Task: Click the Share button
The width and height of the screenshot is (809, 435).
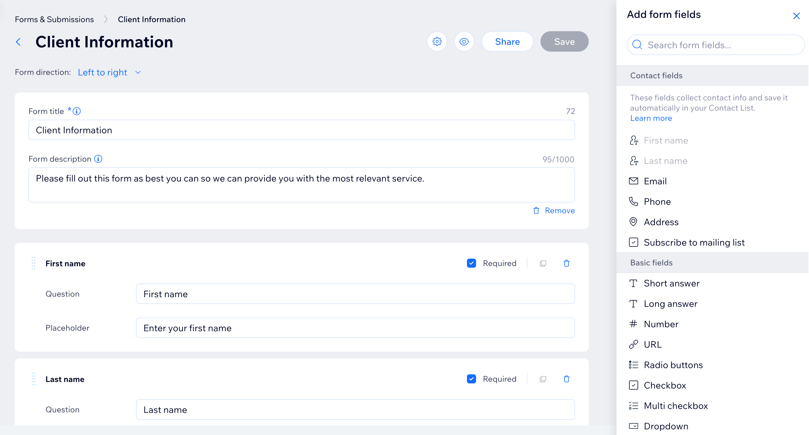Action: tap(506, 41)
